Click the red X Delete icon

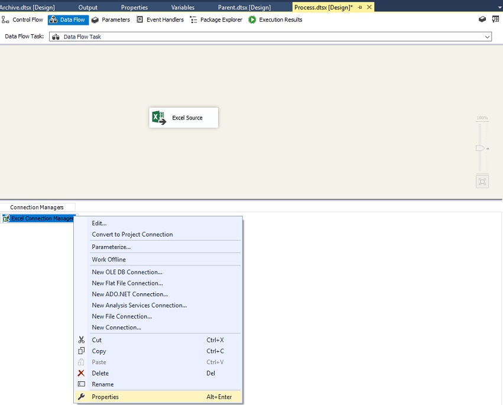(x=81, y=373)
